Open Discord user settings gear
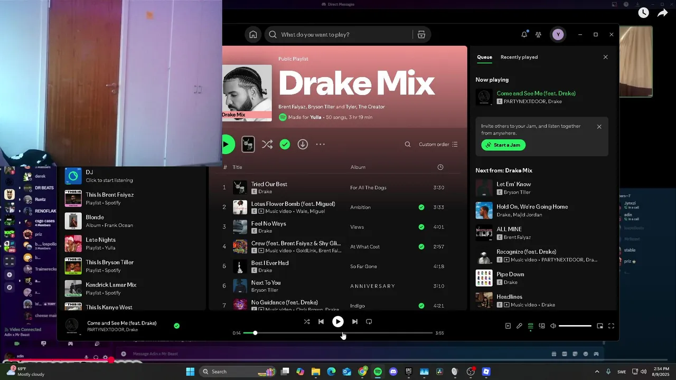This screenshot has width=676, height=380. tap(105, 357)
